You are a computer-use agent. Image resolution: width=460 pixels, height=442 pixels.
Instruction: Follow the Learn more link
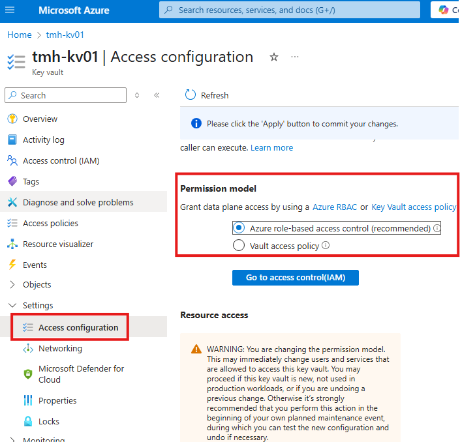point(271,147)
